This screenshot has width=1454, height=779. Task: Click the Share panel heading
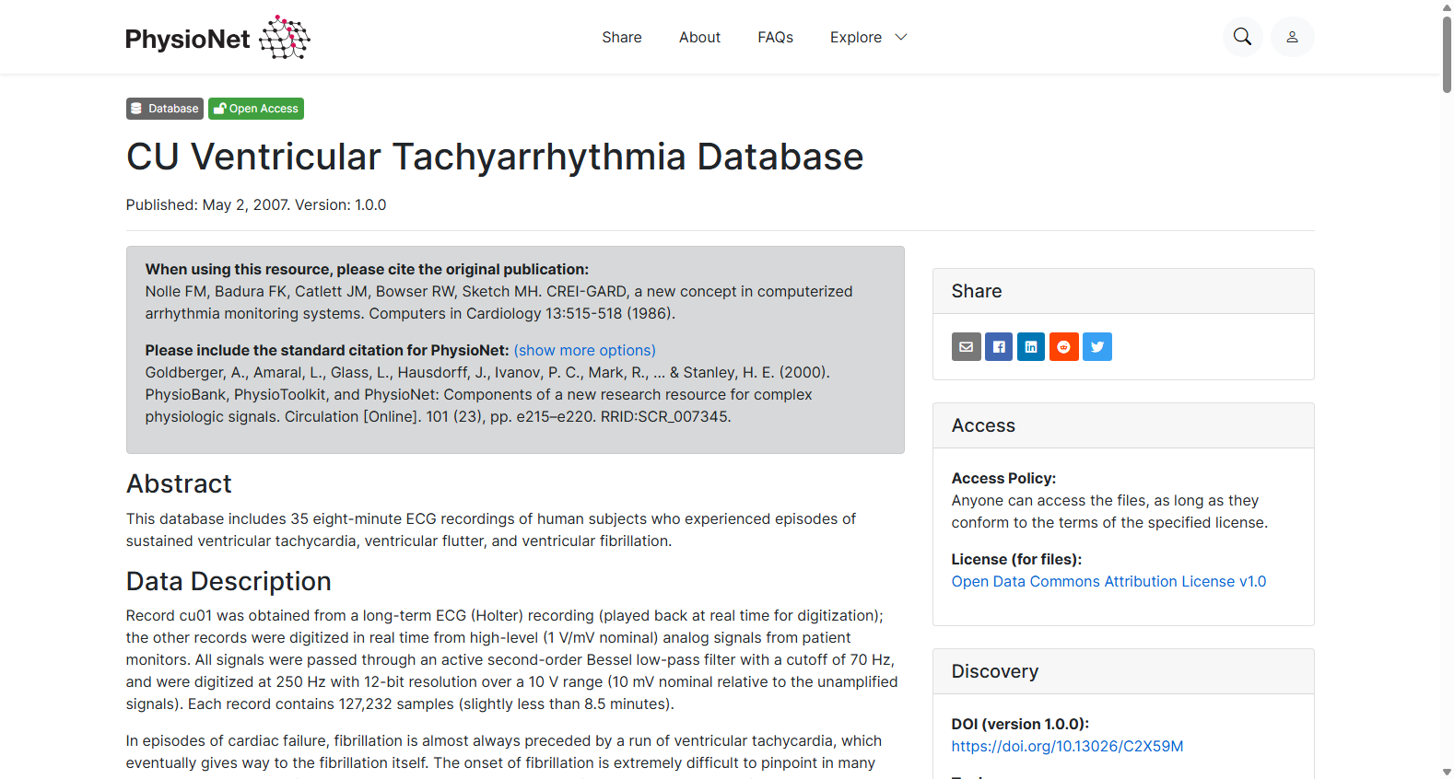coord(977,291)
